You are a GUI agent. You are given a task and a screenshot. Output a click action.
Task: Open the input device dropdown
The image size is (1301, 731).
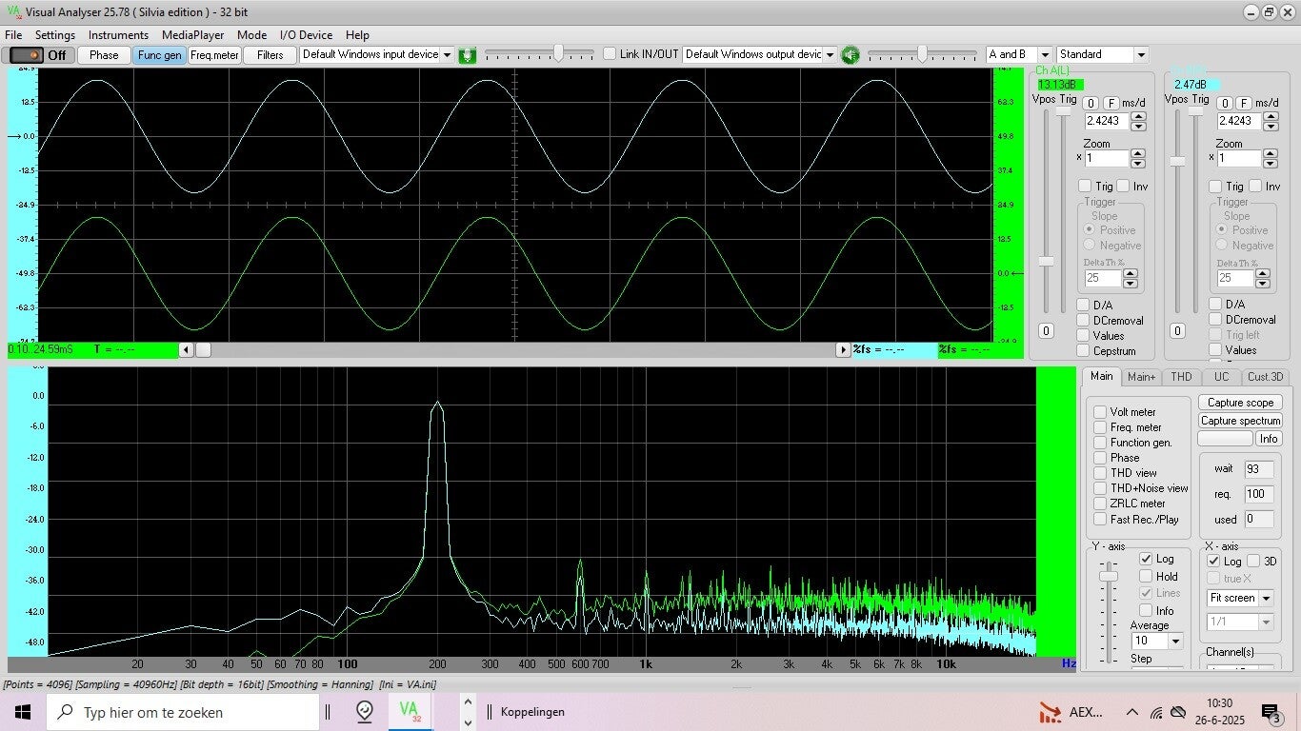click(447, 55)
